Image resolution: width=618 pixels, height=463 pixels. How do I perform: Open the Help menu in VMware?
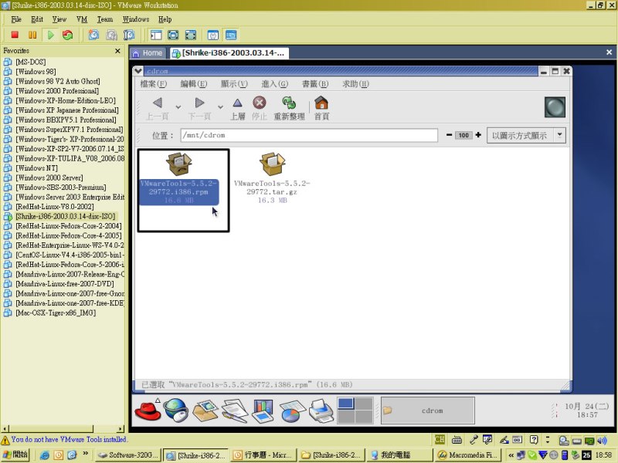pyautogui.click(x=165, y=19)
